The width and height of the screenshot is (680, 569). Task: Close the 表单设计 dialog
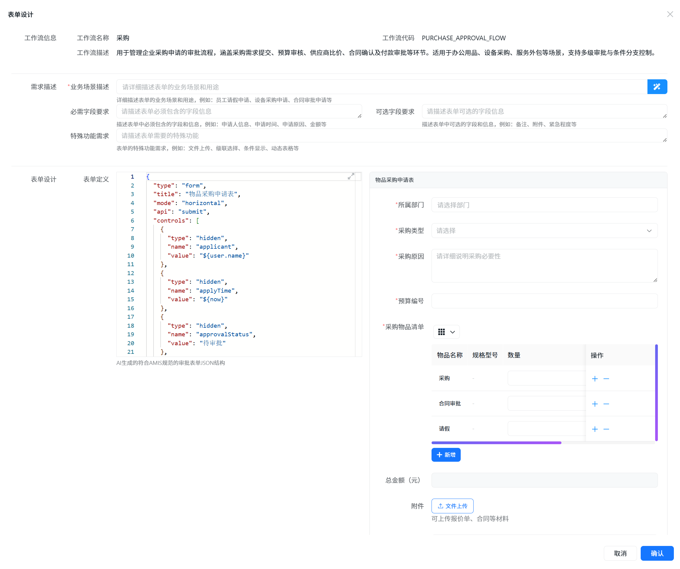[x=670, y=14]
